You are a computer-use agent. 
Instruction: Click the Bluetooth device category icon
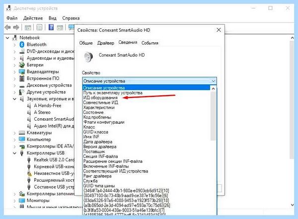22,45
